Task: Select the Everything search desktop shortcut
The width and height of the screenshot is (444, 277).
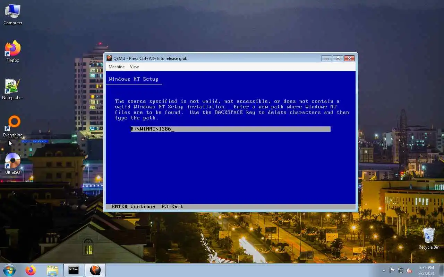Action: (x=13, y=127)
